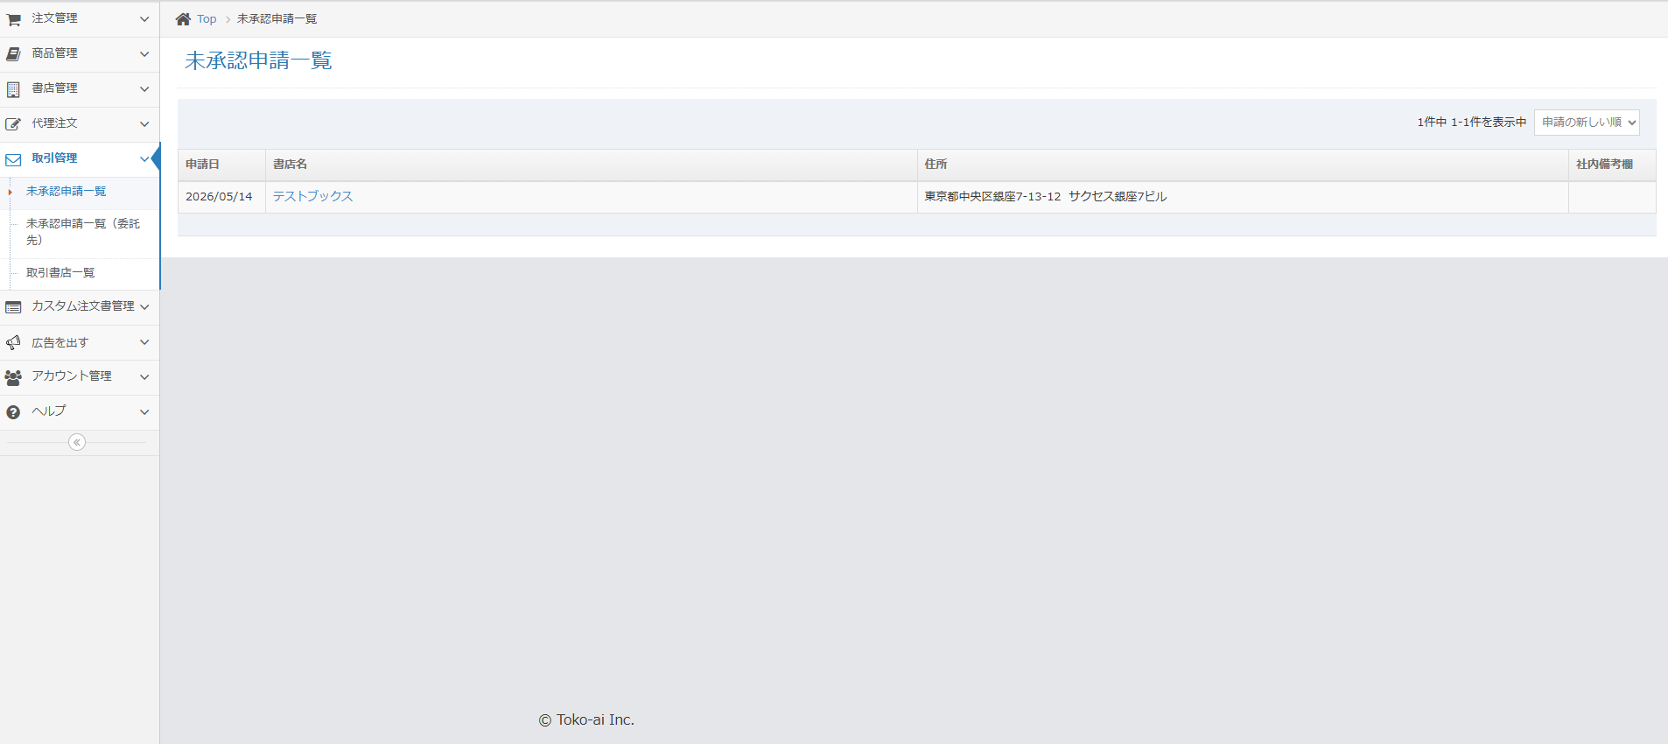Select 未承認申請一覧 in sidebar submenu
This screenshot has height=744, width=1668.
pyautogui.click(x=66, y=192)
